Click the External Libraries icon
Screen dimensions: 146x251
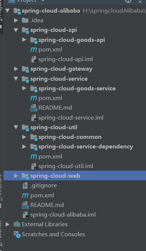tap(17, 224)
